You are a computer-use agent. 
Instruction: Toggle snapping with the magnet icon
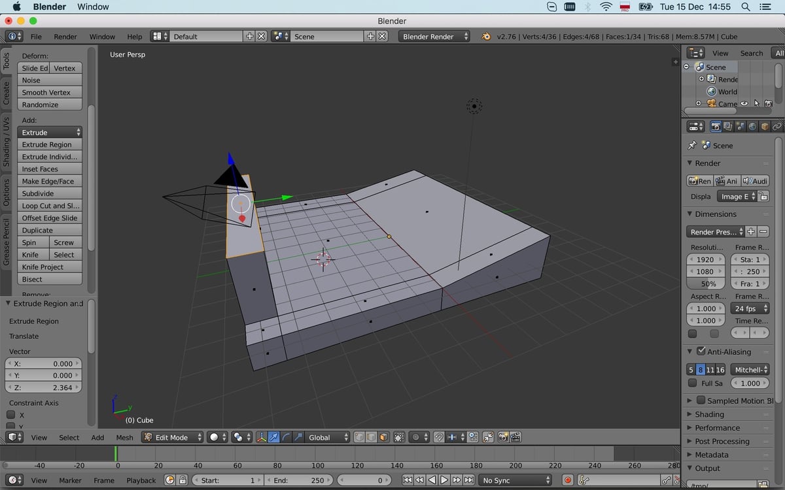(440, 437)
